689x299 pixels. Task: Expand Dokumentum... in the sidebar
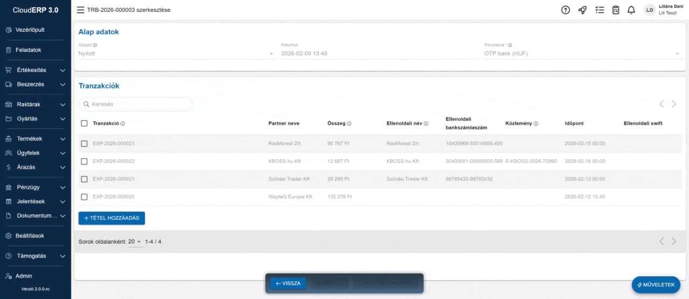(x=36, y=216)
